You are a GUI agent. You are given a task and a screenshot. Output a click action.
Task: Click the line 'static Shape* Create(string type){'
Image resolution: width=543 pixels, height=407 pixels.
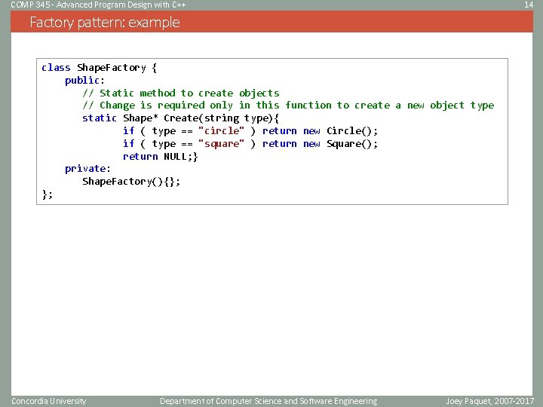(x=180, y=118)
